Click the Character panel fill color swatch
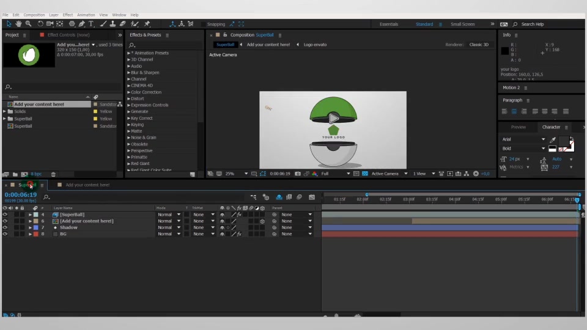Image resolution: width=587 pixels, height=330 pixels. pos(563,141)
